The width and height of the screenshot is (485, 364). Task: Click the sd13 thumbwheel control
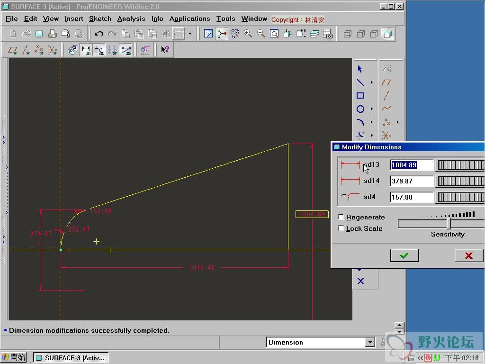(461, 165)
